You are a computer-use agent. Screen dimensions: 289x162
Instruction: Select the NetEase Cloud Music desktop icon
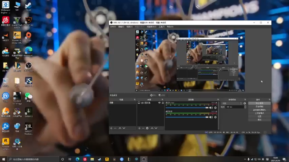(5, 21)
